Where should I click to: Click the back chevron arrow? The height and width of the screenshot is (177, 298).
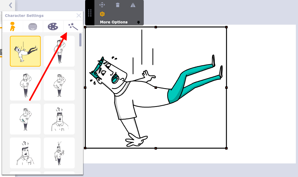pyautogui.click(x=10, y=5)
